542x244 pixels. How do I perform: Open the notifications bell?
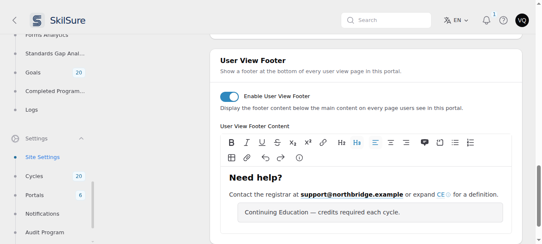tap(487, 20)
